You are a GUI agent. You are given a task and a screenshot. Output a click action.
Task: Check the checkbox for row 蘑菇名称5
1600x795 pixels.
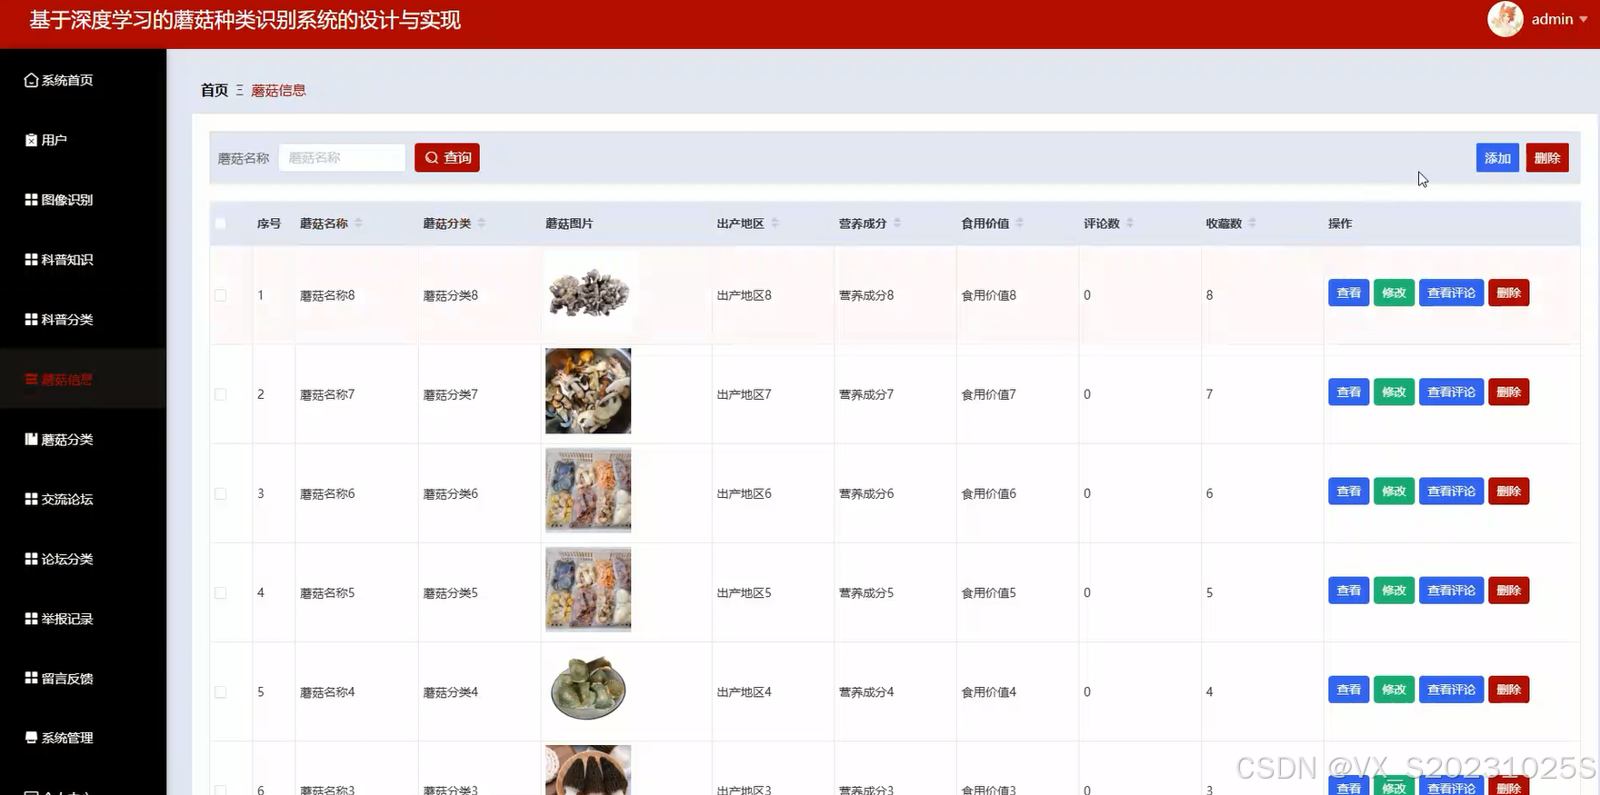220,592
